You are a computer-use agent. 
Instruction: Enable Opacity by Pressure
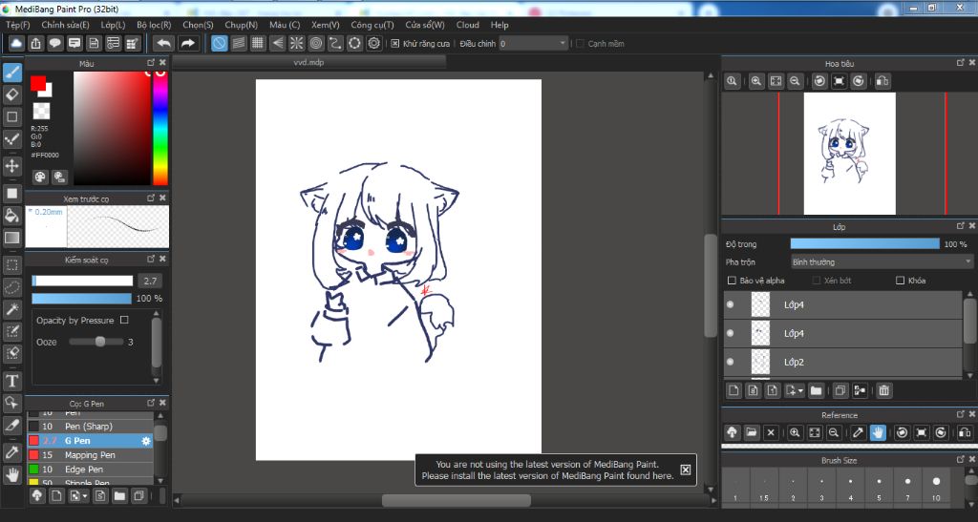point(124,320)
